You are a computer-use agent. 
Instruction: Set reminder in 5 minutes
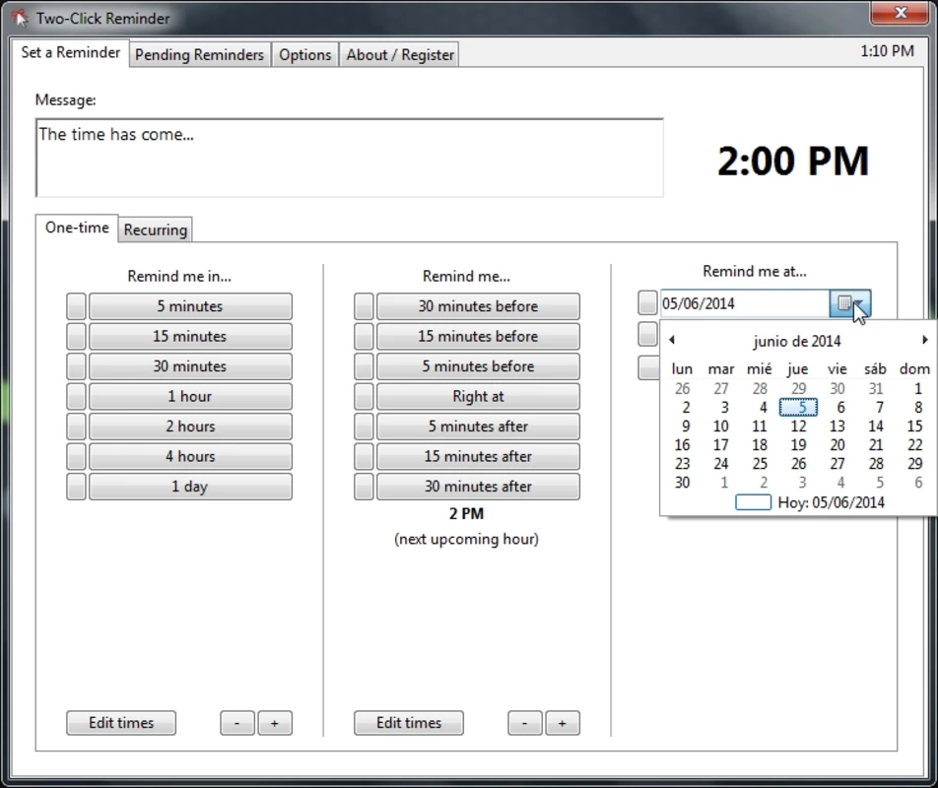(190, 306)
